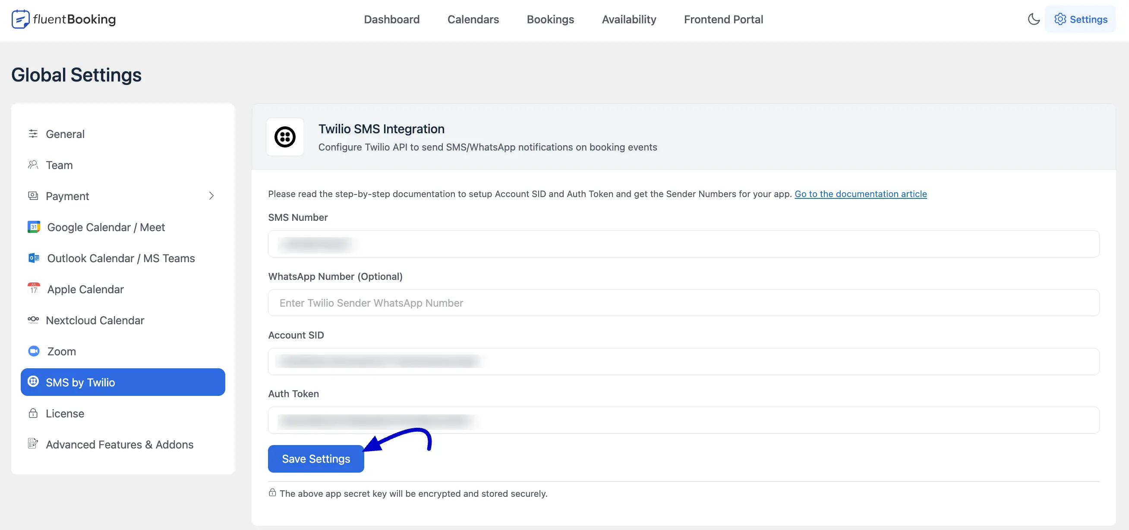Focus the Account SID input field
The width and height of the screenshot is (1129, 530).
pyautogui.click(x=683, y=361)
